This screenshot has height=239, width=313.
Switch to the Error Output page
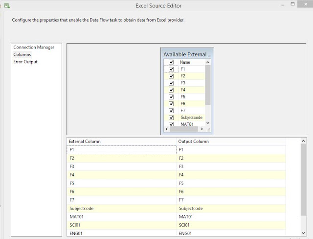tap(25, 62)
